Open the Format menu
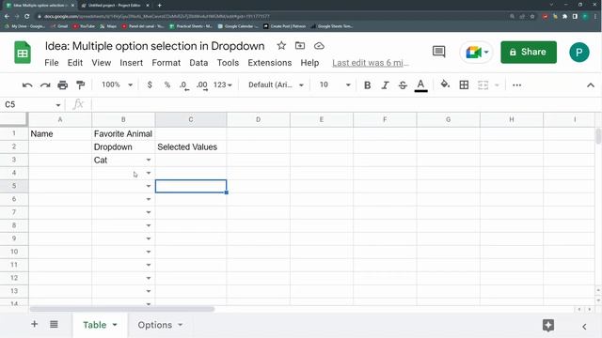The image size is (602, 338). 166,63
